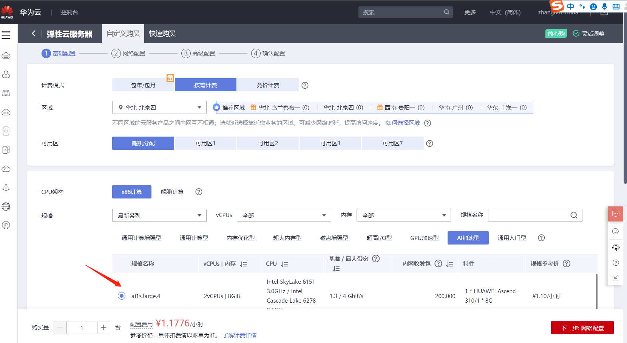Select 随机分配 availability zone
The height and width of the screenshot is (343, 627).
point(143,143)
